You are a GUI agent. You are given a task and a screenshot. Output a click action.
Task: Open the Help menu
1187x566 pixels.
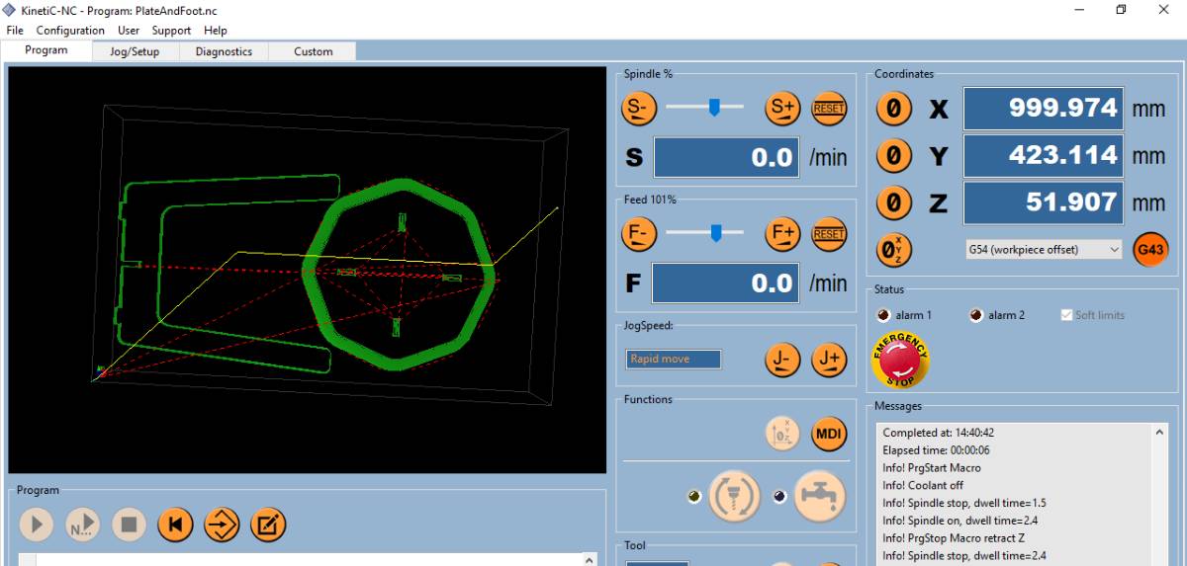[x=216, y=31]
